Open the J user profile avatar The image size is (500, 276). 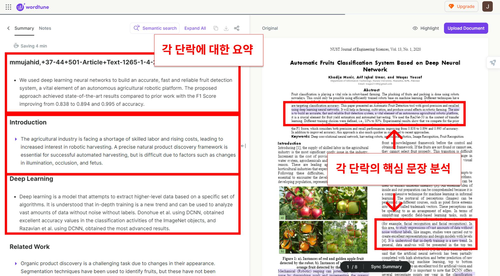tap(487, 6)
